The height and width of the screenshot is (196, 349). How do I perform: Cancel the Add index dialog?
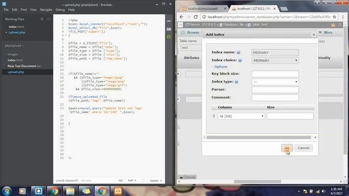(304, 148)
